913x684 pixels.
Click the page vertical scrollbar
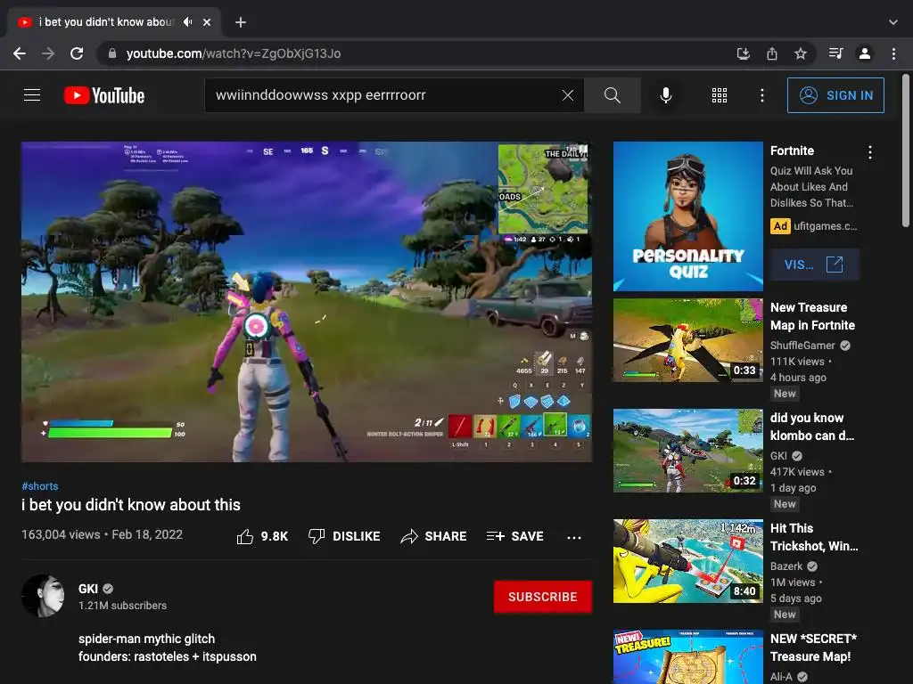point(906,151)
